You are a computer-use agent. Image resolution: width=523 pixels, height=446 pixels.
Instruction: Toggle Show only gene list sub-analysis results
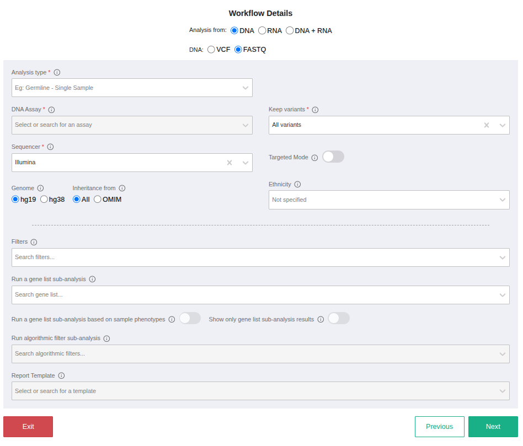tap(338, 319)
